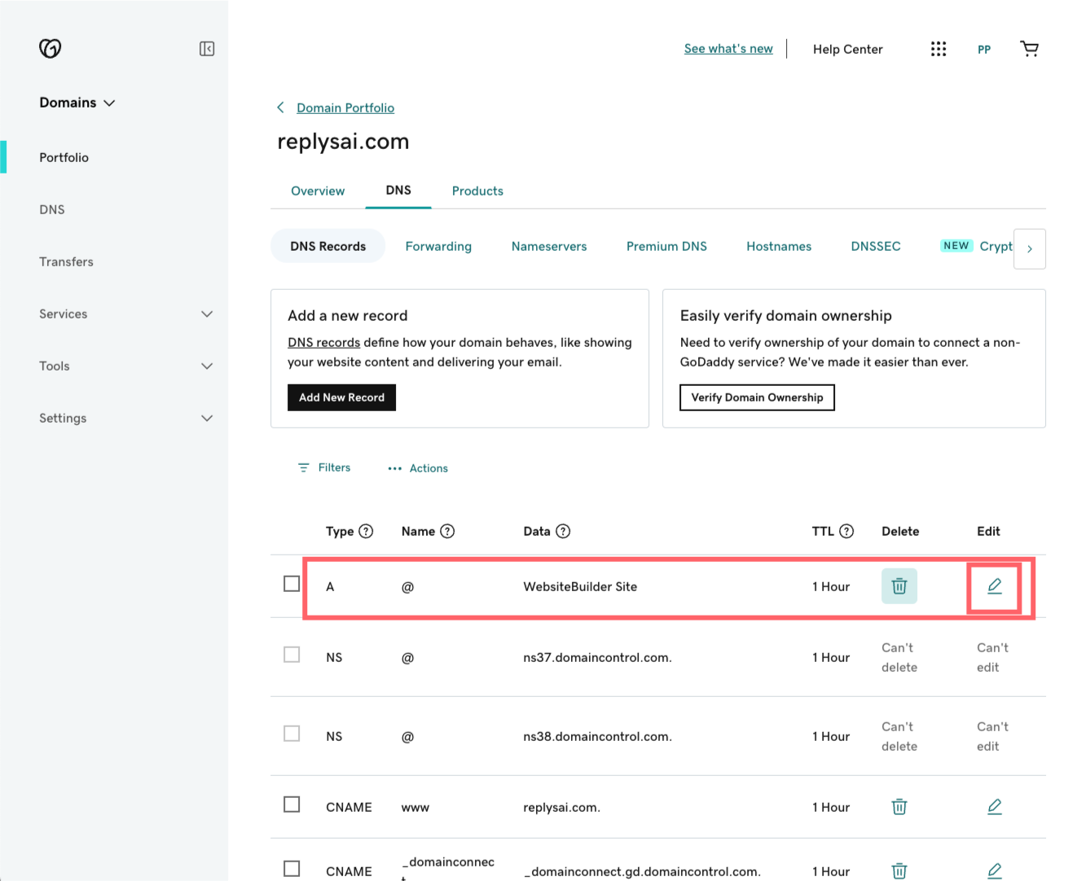
Task: Open the Nameservers sub-tab
Action: (x=549, y=246)
